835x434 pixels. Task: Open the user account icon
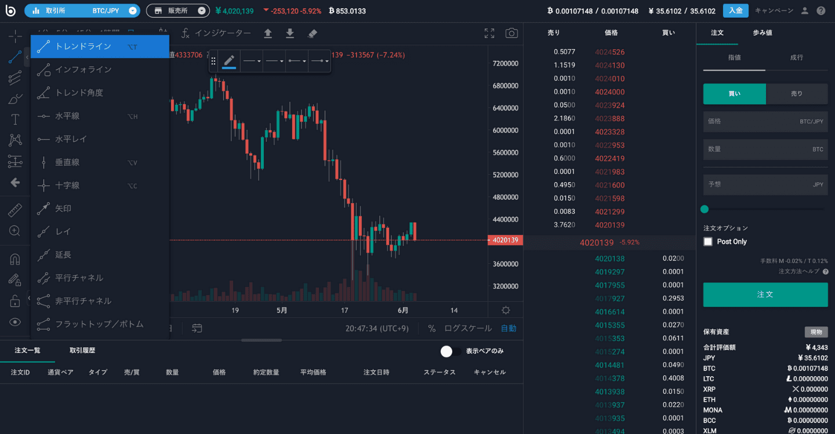point(804,10)
